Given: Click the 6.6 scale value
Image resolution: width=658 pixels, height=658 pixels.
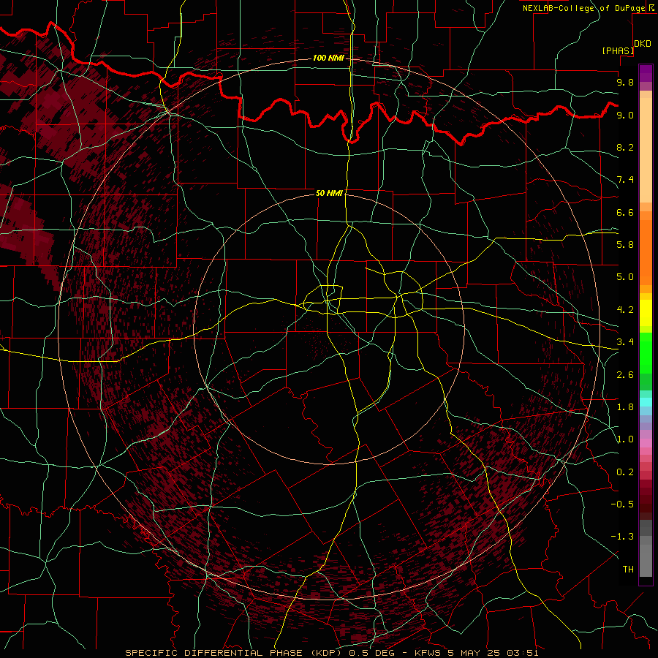Looking at the screenshot, I should point(625,212).
